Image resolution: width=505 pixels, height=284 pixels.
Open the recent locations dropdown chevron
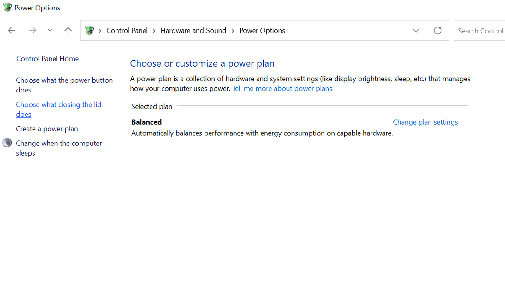pyautogui.click(x=50, y=30)
